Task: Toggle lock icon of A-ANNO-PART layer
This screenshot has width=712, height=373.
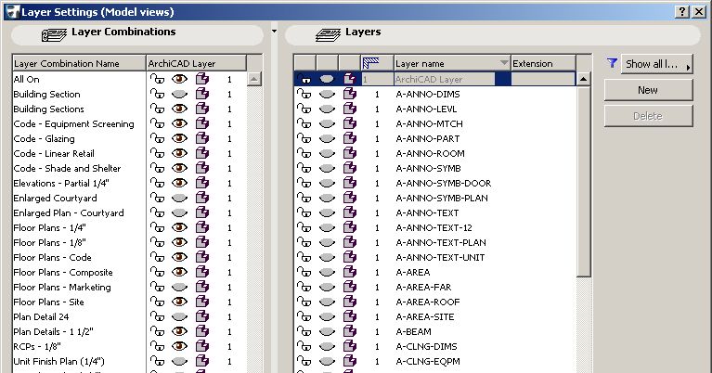Action: pyautogui.click(x=304, y=138)
